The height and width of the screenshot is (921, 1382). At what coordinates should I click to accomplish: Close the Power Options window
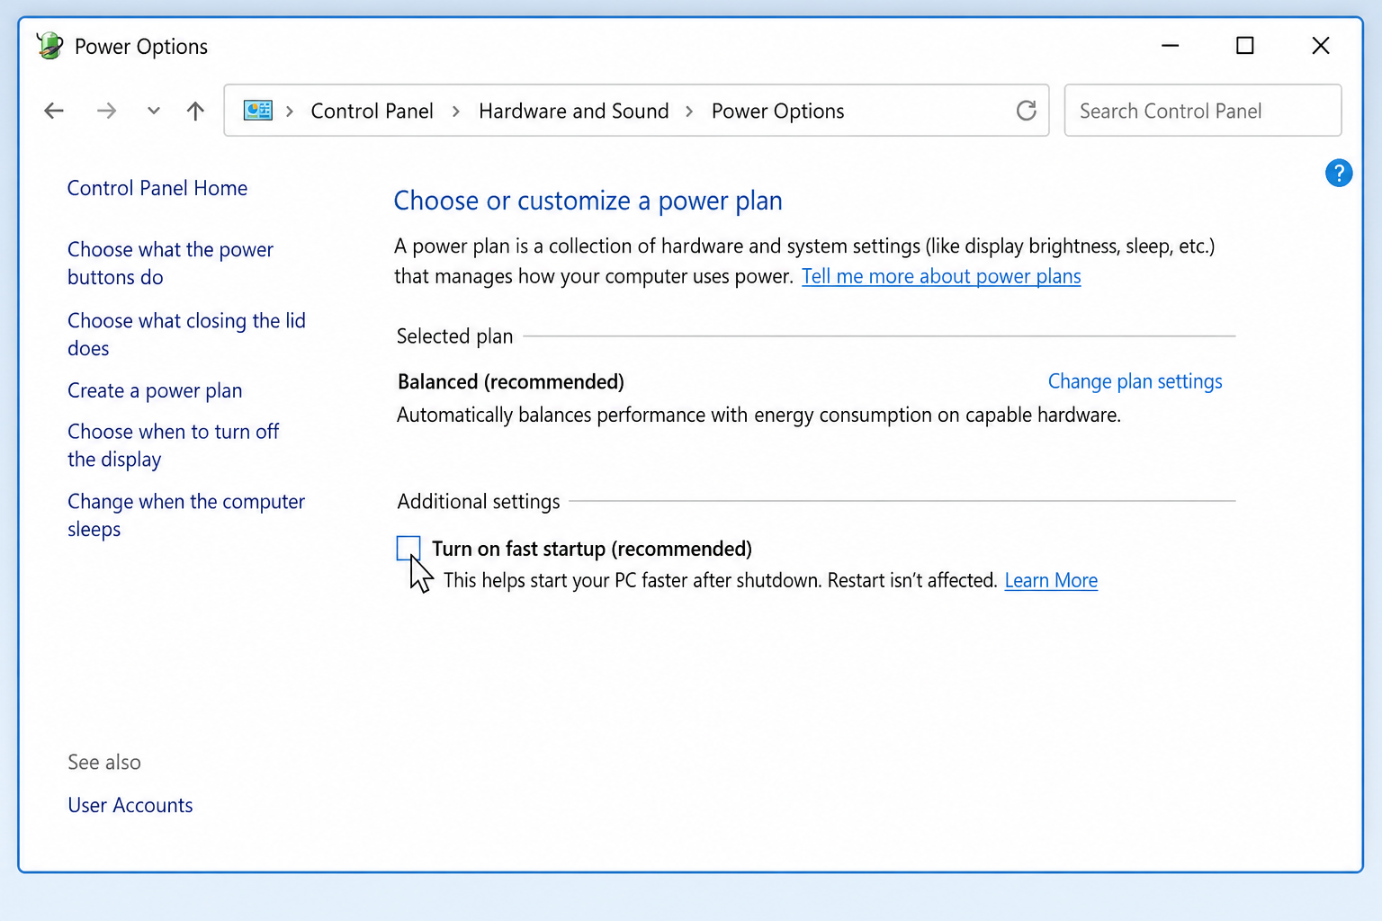coord(1321,45)
